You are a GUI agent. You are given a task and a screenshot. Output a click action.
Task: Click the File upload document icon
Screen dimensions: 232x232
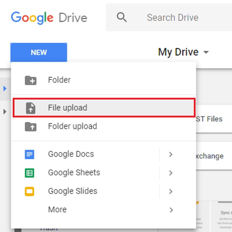(x=31, y=108)
